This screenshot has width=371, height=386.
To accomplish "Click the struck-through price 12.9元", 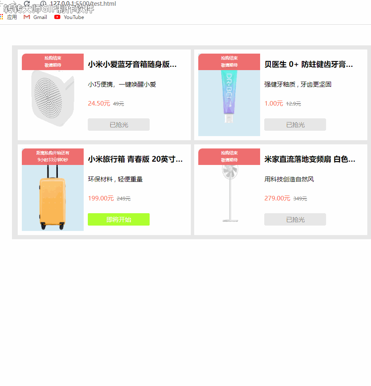I will 293,104.
